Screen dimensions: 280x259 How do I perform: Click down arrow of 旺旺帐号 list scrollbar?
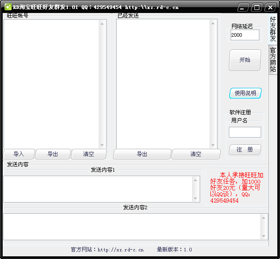click(x=102, y=145)
